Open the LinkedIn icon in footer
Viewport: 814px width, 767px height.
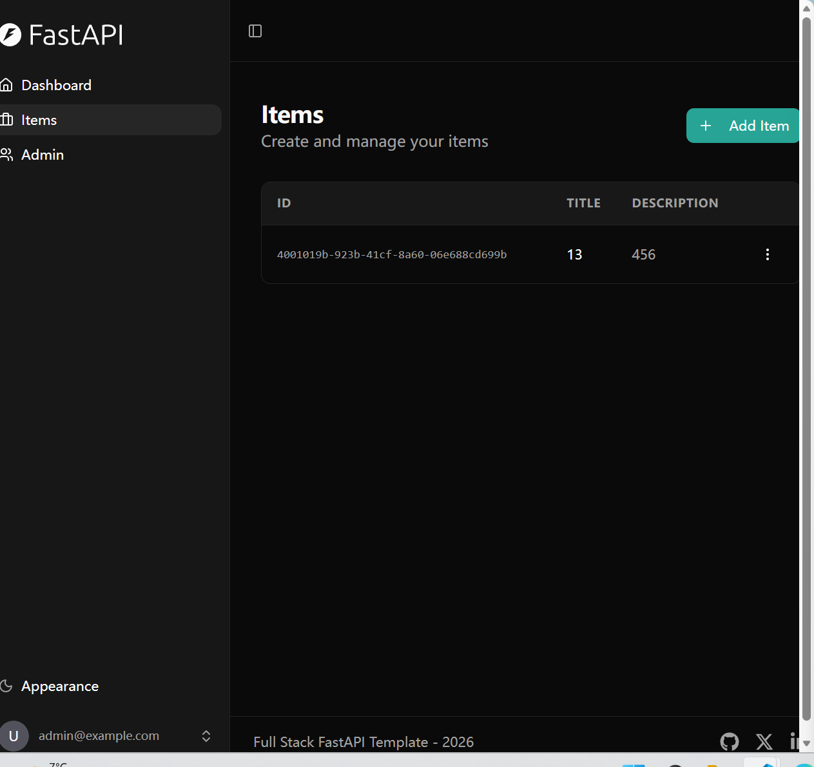tap(795, 742)
